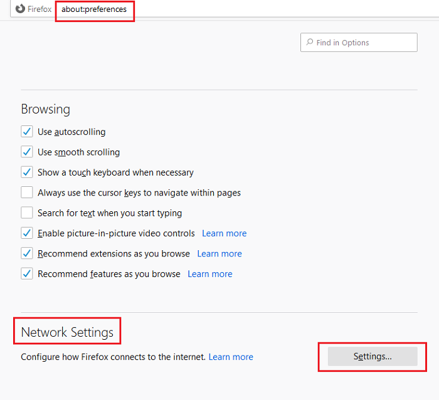
Task: Open Learn more link under Network Settings
Action: (x=231, y=357)
